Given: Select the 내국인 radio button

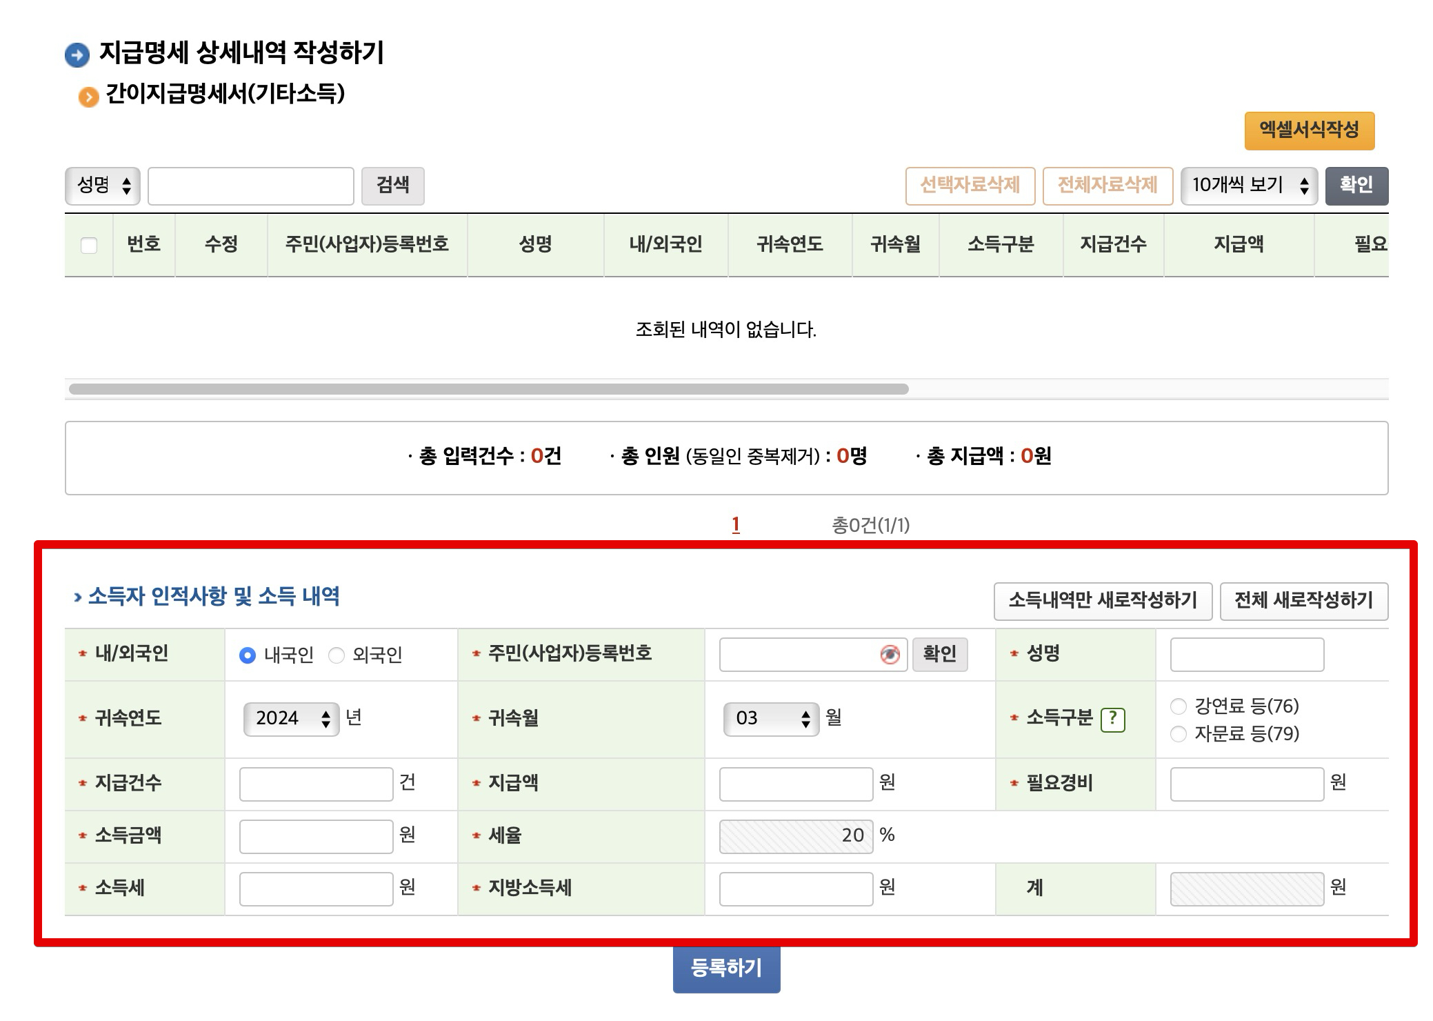Looking at the screenshot, I should coord(247,655).
